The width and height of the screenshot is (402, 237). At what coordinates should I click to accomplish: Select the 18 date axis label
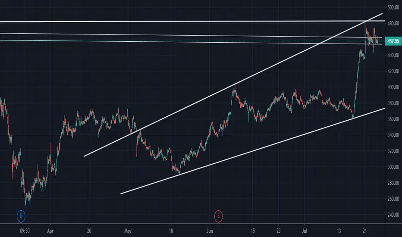(171, 231)
